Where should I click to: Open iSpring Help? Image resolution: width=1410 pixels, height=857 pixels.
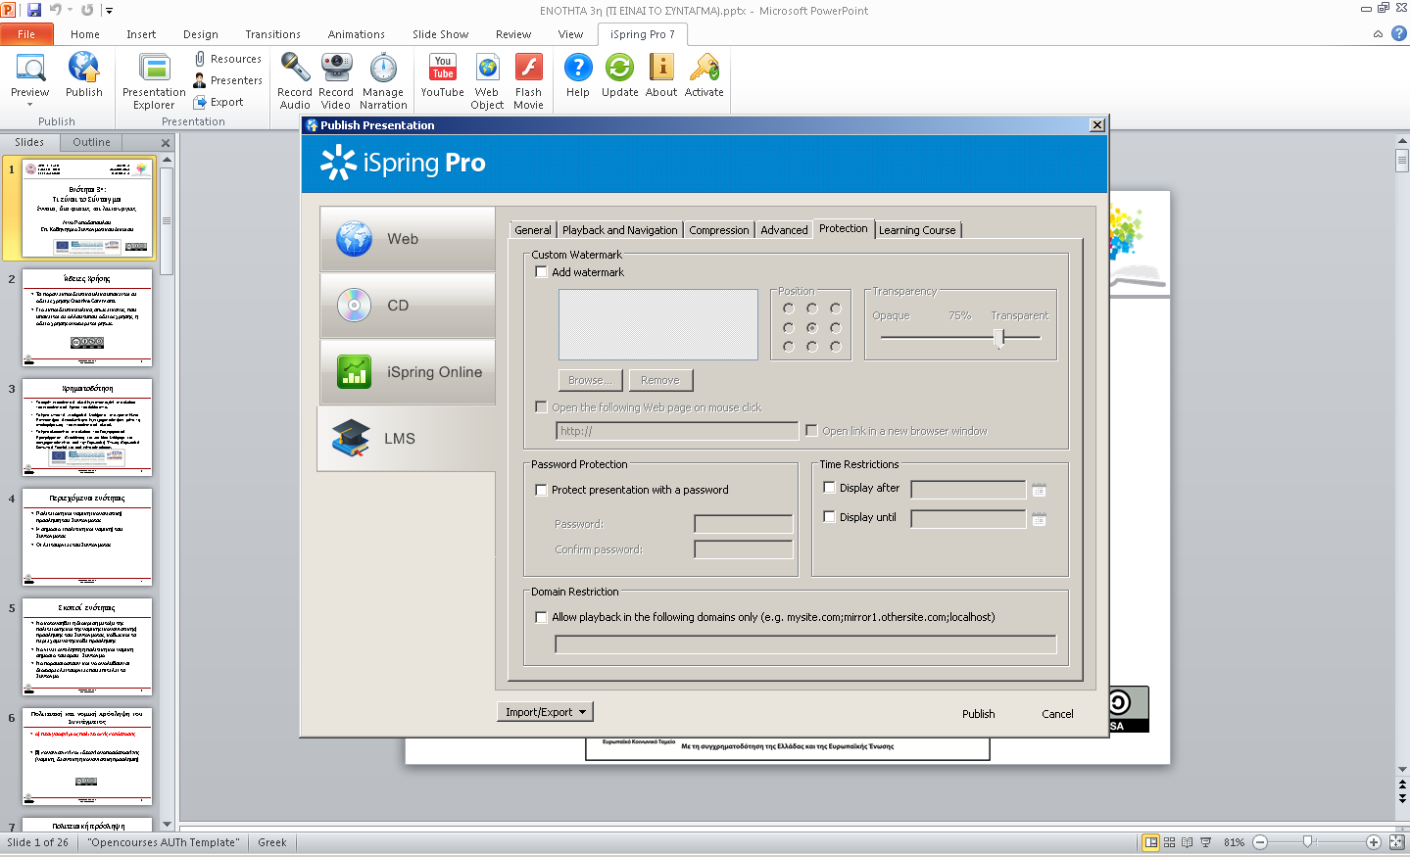(578, 76)
